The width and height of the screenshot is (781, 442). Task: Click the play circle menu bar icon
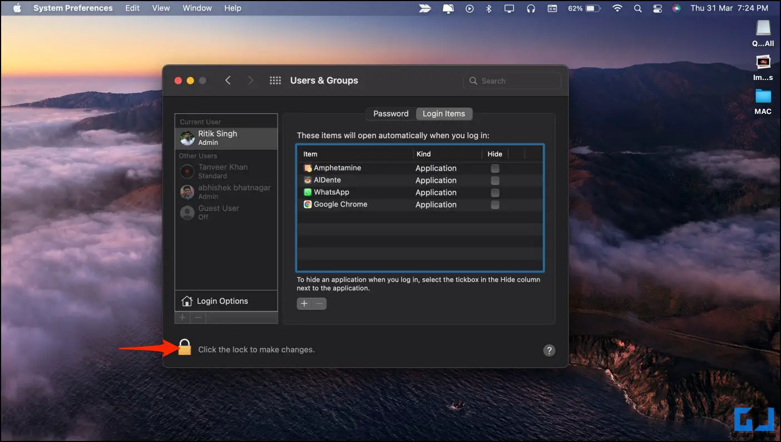point(469,8)
